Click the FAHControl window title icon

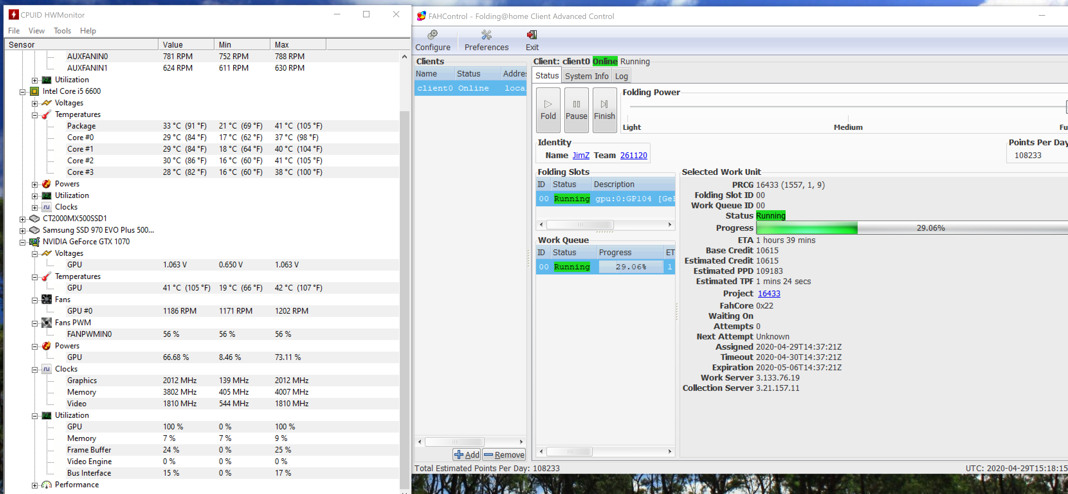pos(421,16)
